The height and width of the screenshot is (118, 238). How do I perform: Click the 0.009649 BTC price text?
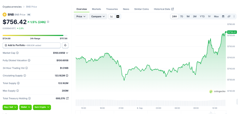pos(9,28)
